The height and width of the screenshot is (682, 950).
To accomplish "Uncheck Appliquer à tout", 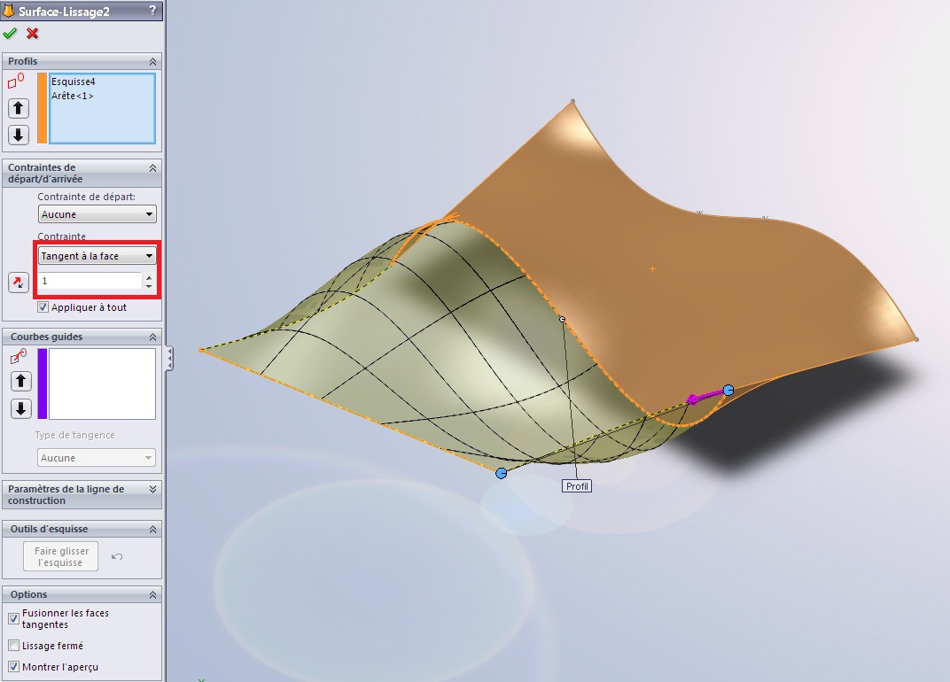I will pyautogui.click(x=43, y=308).
